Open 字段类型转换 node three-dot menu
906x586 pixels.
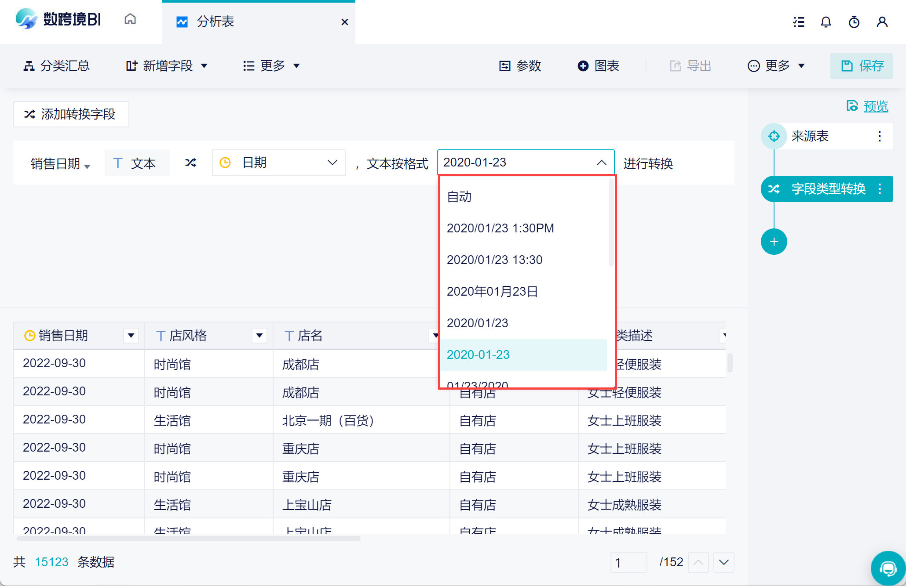click(x=879, y=189)
